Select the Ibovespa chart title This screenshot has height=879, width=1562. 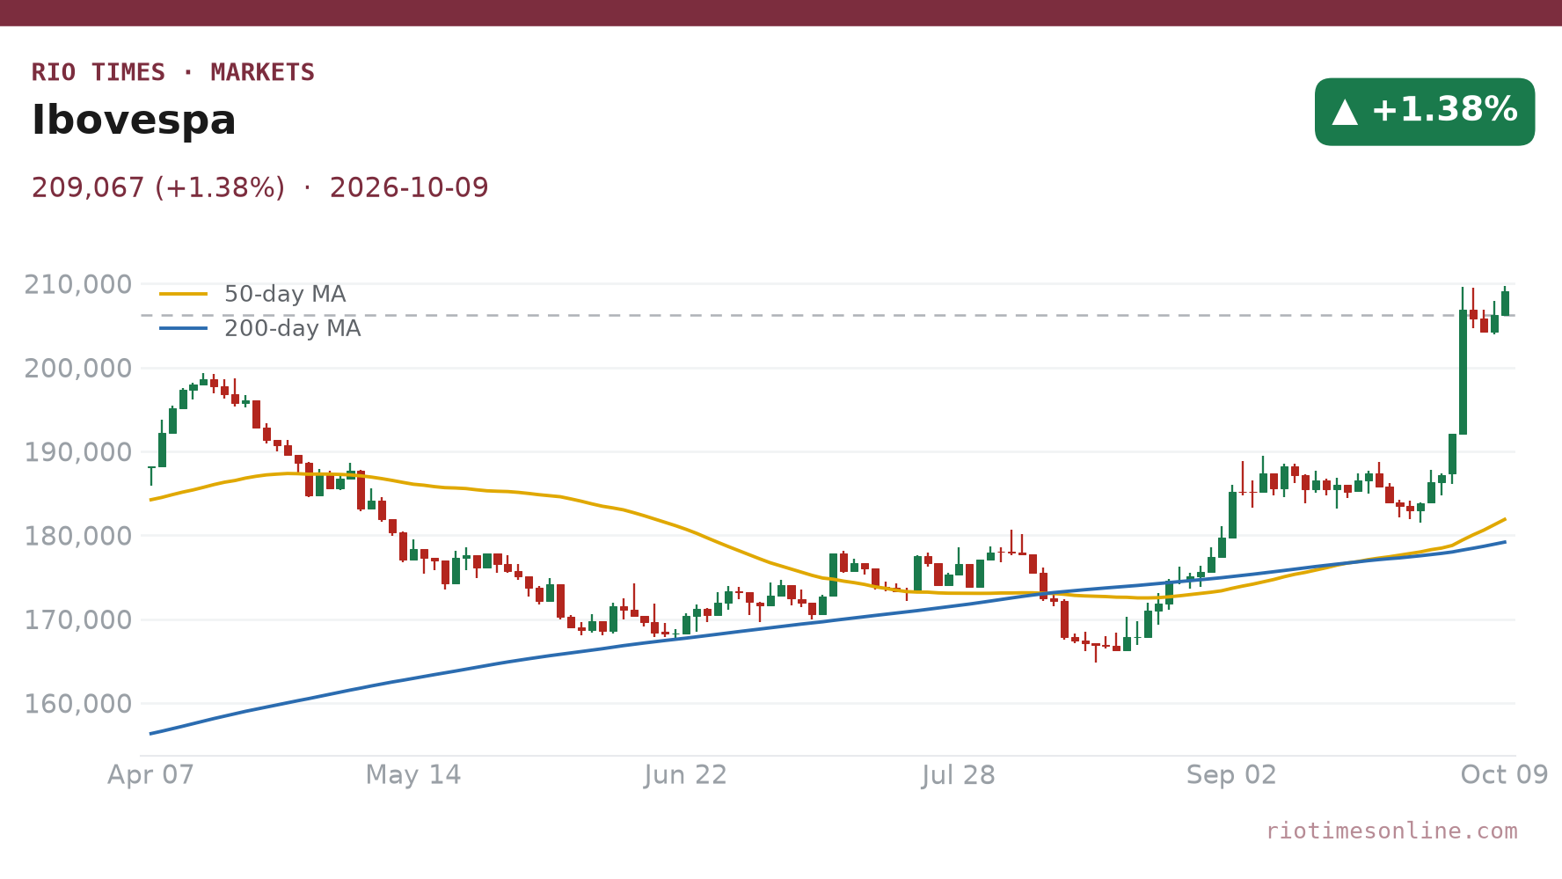(134, 121)
